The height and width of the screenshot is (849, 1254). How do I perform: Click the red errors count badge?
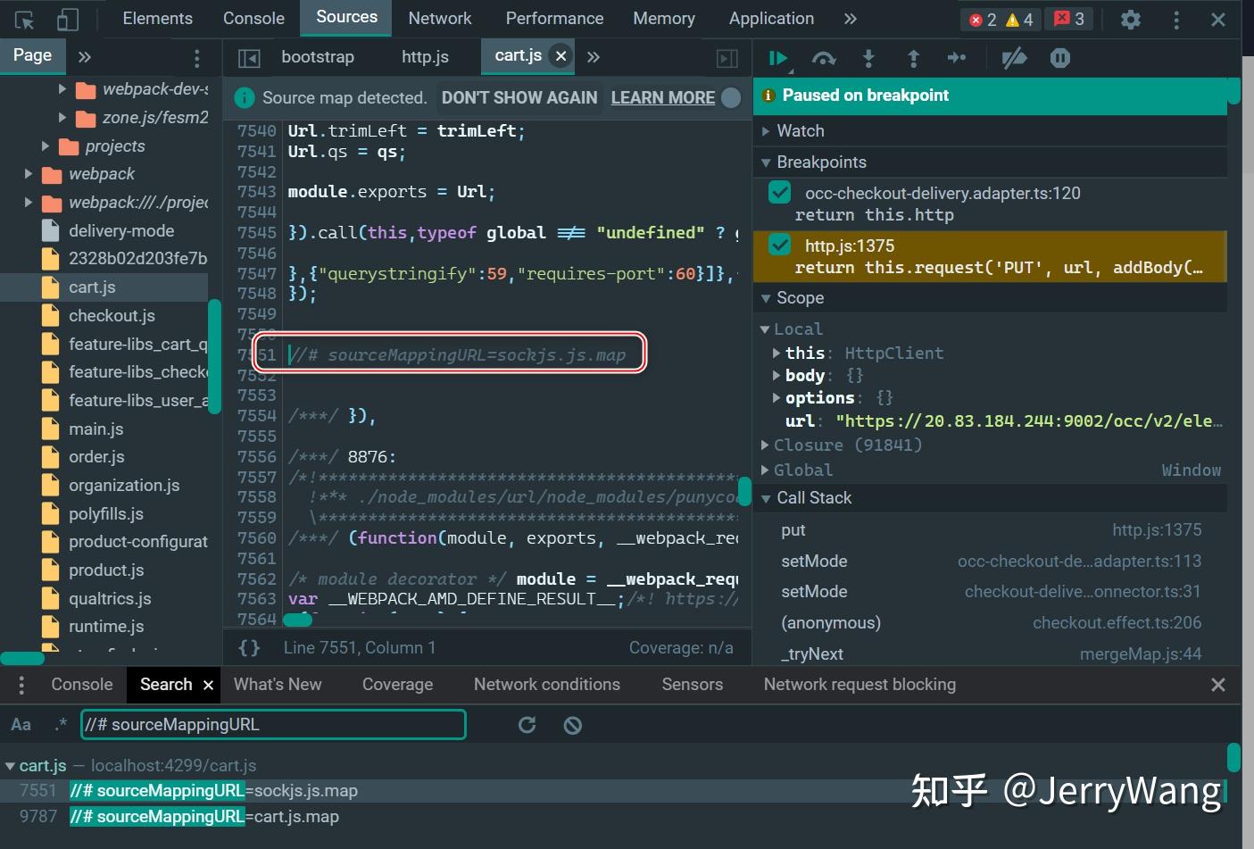point(983,20)
